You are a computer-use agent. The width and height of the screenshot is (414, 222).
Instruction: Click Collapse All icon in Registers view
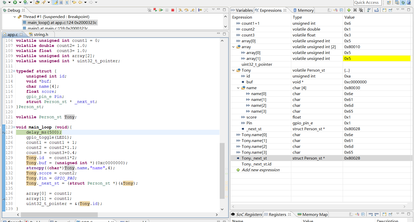click(363, 214)
